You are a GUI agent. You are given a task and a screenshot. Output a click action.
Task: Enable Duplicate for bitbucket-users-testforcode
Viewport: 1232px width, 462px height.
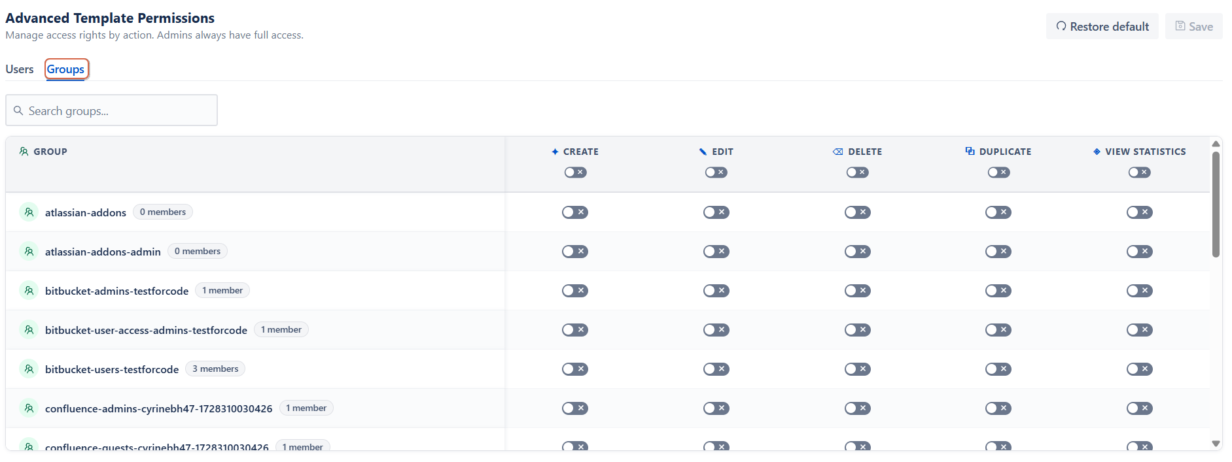coord(998,369)
